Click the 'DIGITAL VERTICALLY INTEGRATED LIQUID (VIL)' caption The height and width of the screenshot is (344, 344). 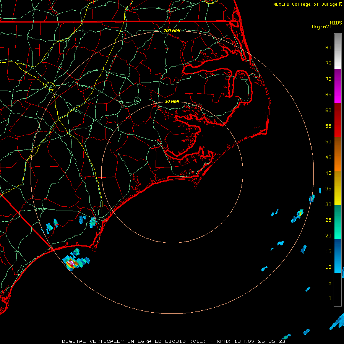(x=134, y=341)
